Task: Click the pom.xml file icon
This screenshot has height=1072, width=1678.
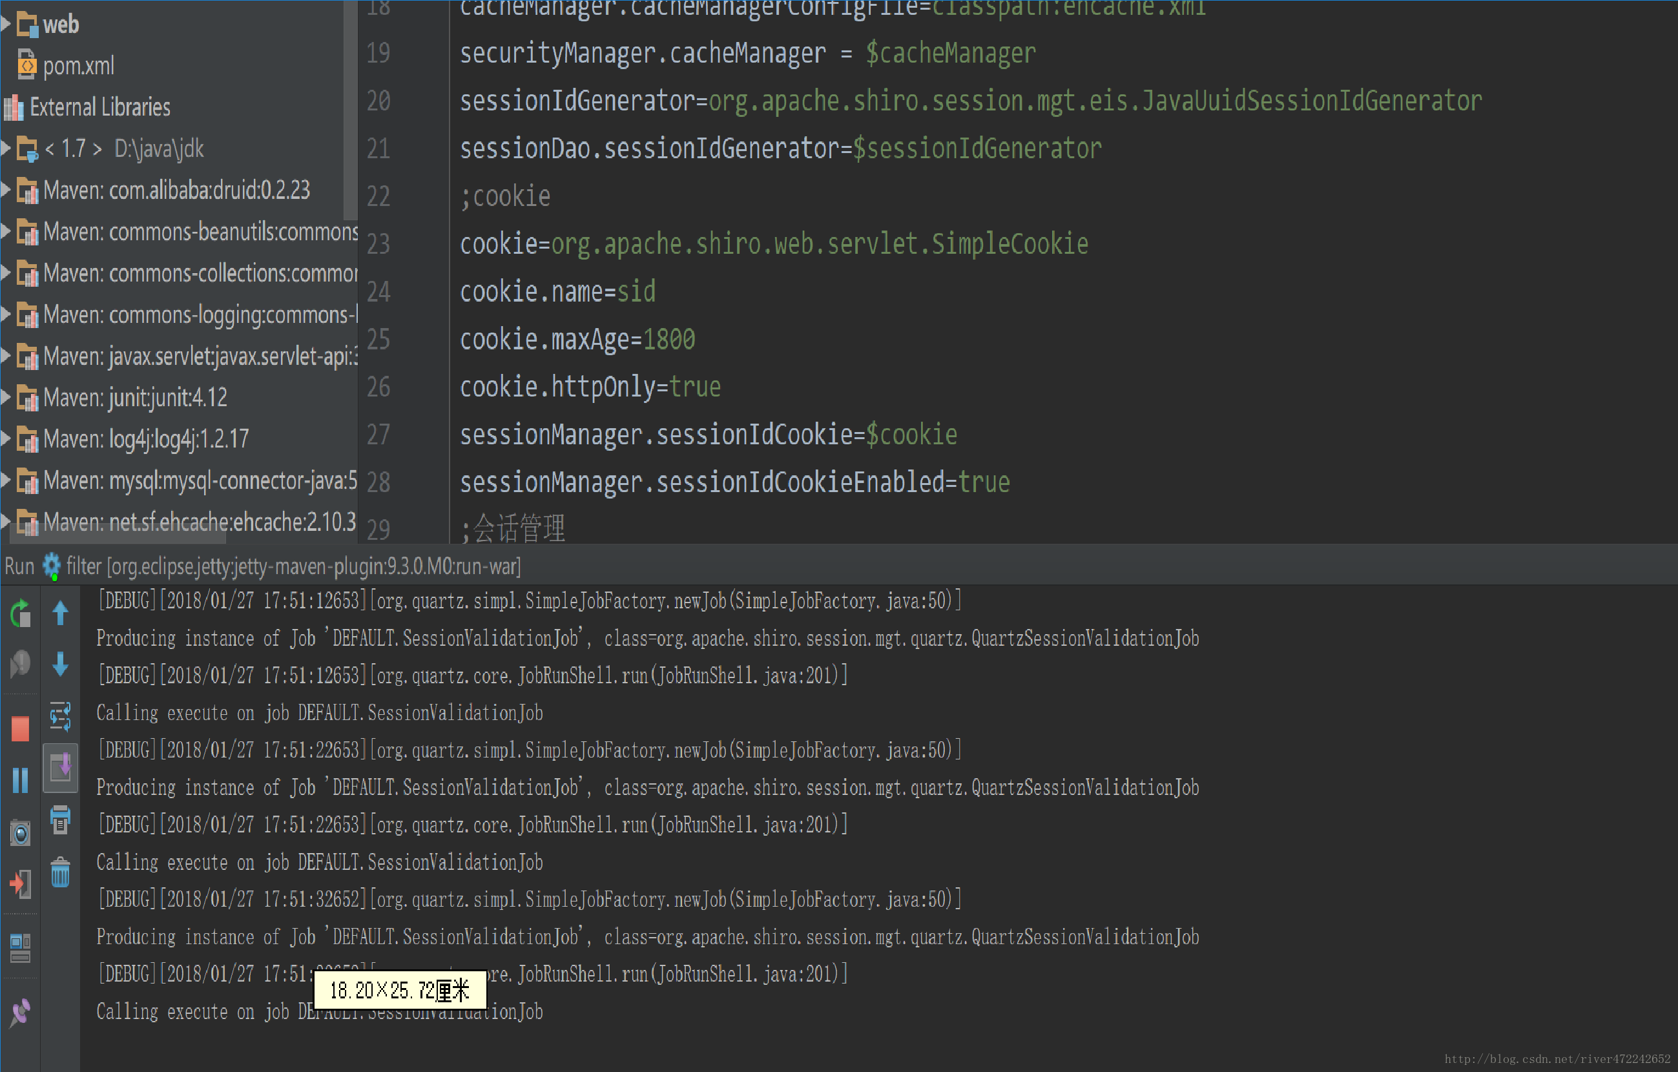Action: pyautogui.click(x=27, y=65)
